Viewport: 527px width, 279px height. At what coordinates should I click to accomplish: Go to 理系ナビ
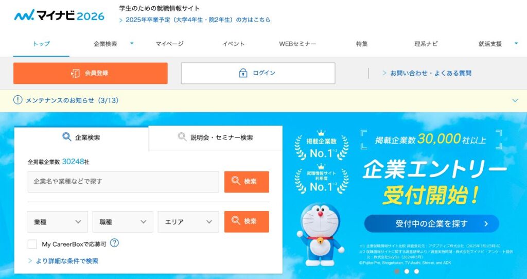(426, 44)
